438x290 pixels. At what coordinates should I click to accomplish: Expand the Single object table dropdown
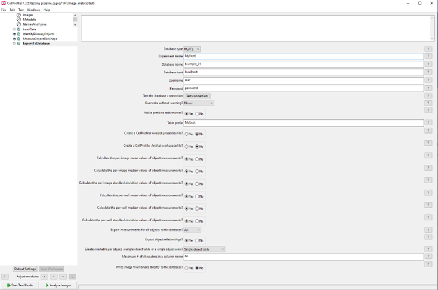pos(204,249)
